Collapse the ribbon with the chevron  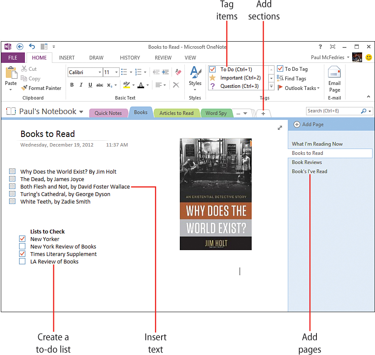click(368, 97)
